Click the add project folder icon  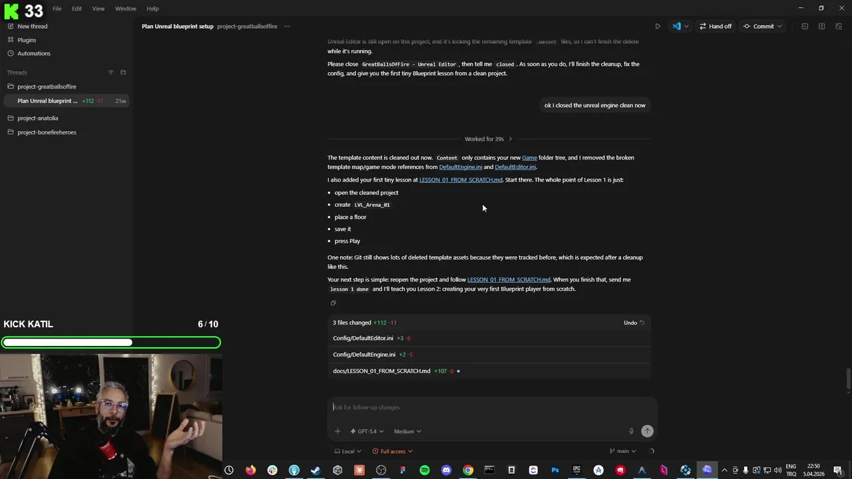click(123, 73)
